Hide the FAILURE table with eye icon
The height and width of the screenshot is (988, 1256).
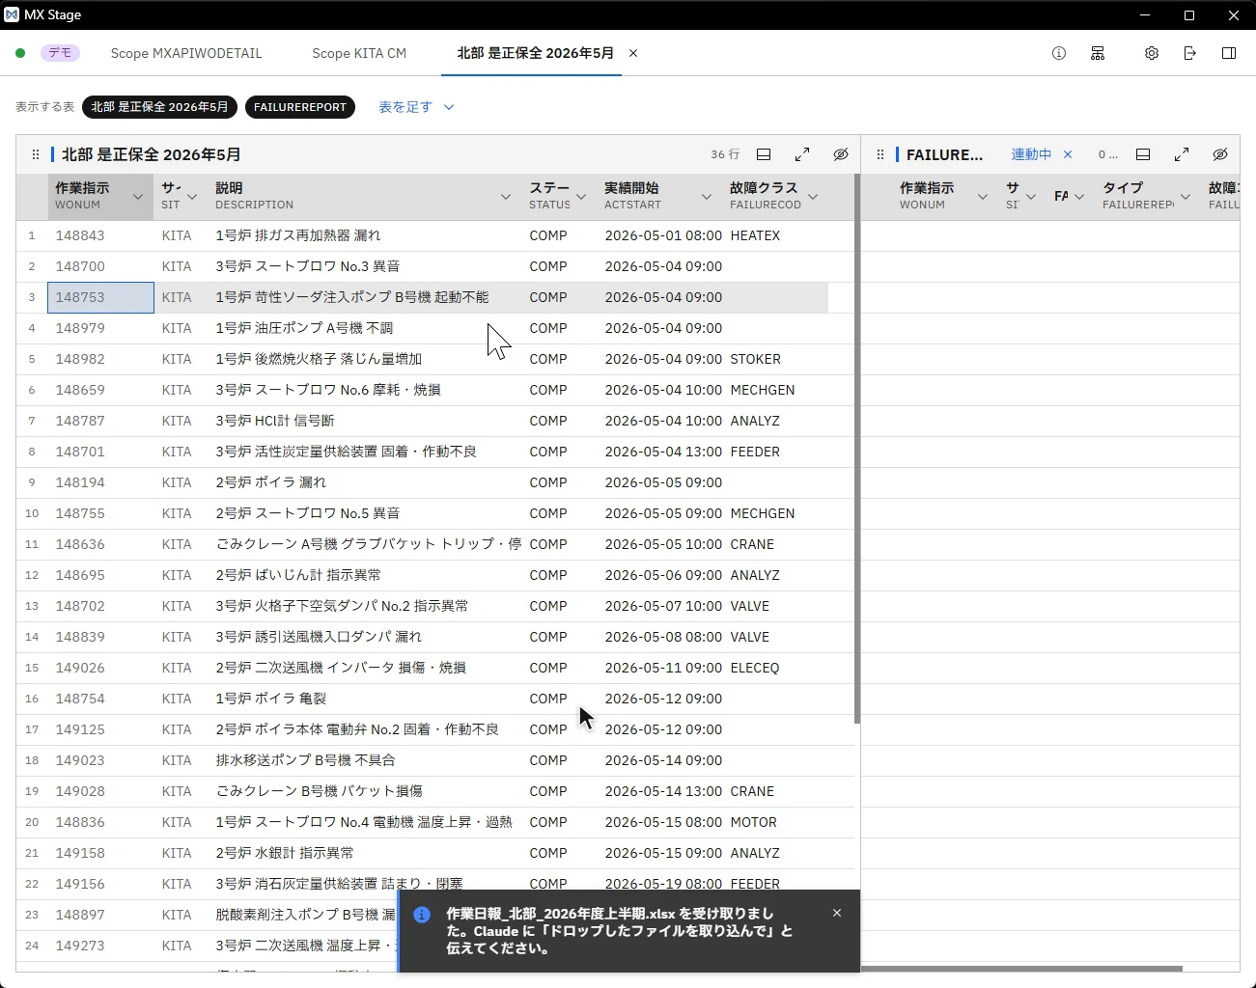[x=1220, y=154]
